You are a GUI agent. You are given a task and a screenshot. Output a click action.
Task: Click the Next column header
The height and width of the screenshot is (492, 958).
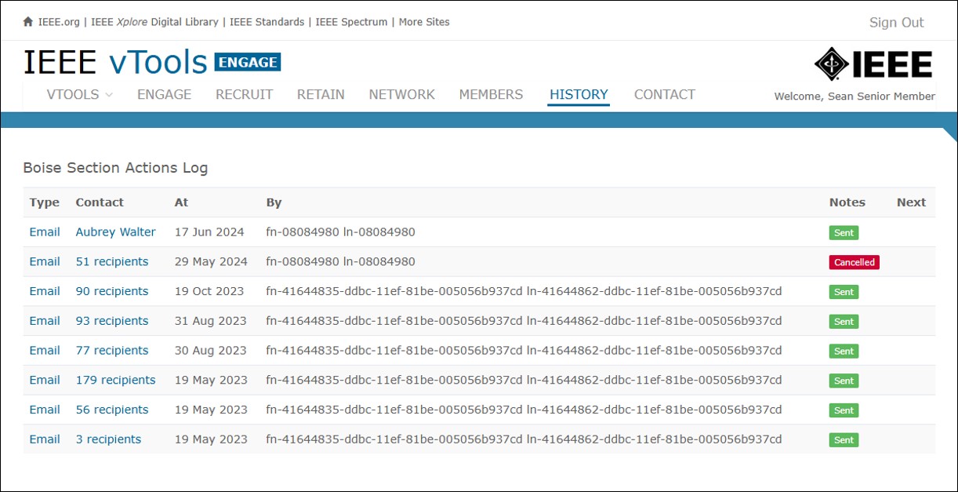click(x=911, y=202)
